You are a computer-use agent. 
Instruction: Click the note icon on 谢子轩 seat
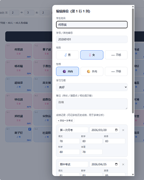pos(30,129)
